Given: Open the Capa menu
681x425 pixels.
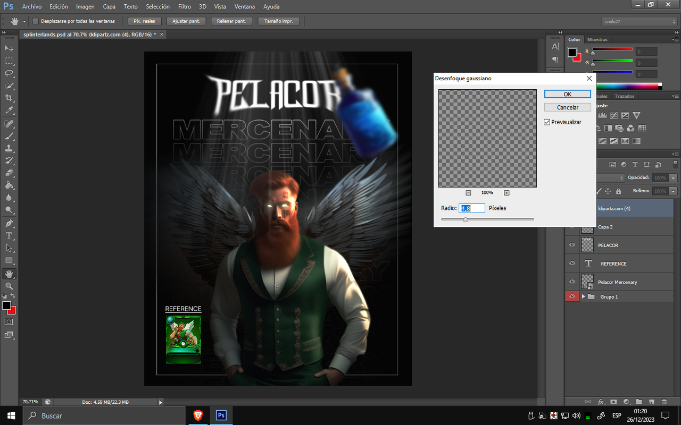Looking at the screenshot, I should coord(109,6).
